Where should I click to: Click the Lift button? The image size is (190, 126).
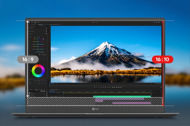coord(112,87)
